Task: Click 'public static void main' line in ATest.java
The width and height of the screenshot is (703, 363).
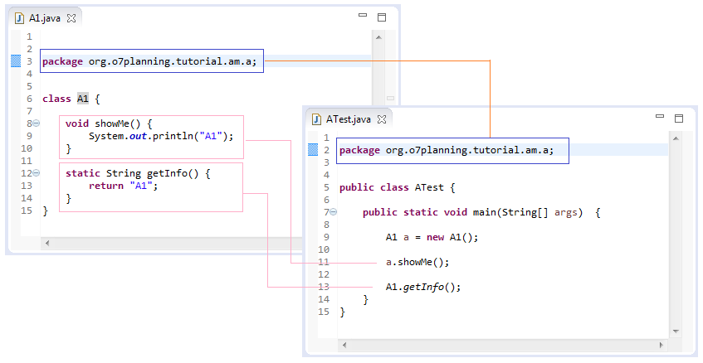Action: (481, 212)
